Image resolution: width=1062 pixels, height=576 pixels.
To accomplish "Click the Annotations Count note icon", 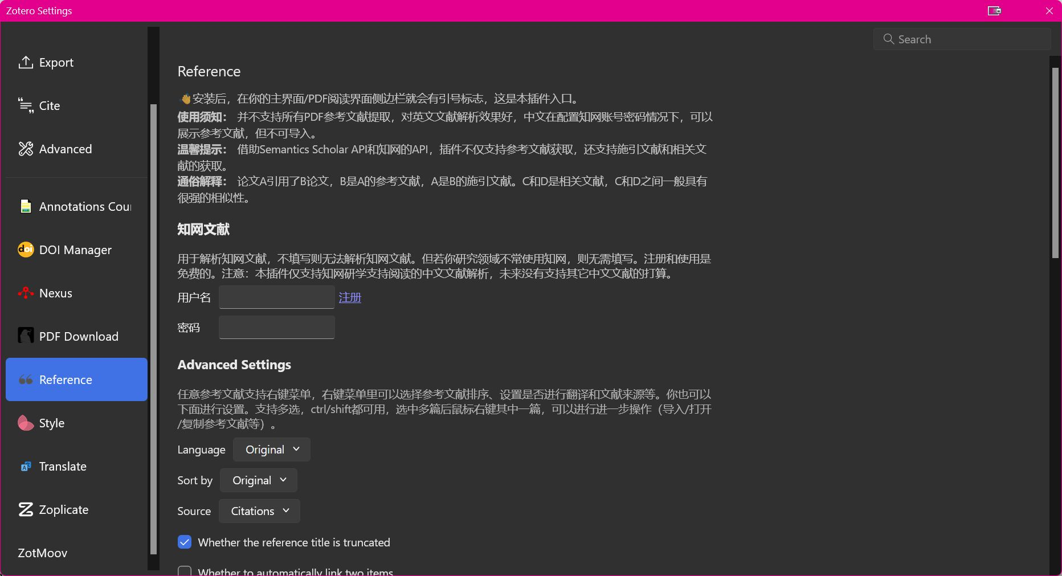I will click(x=26, y=206).
